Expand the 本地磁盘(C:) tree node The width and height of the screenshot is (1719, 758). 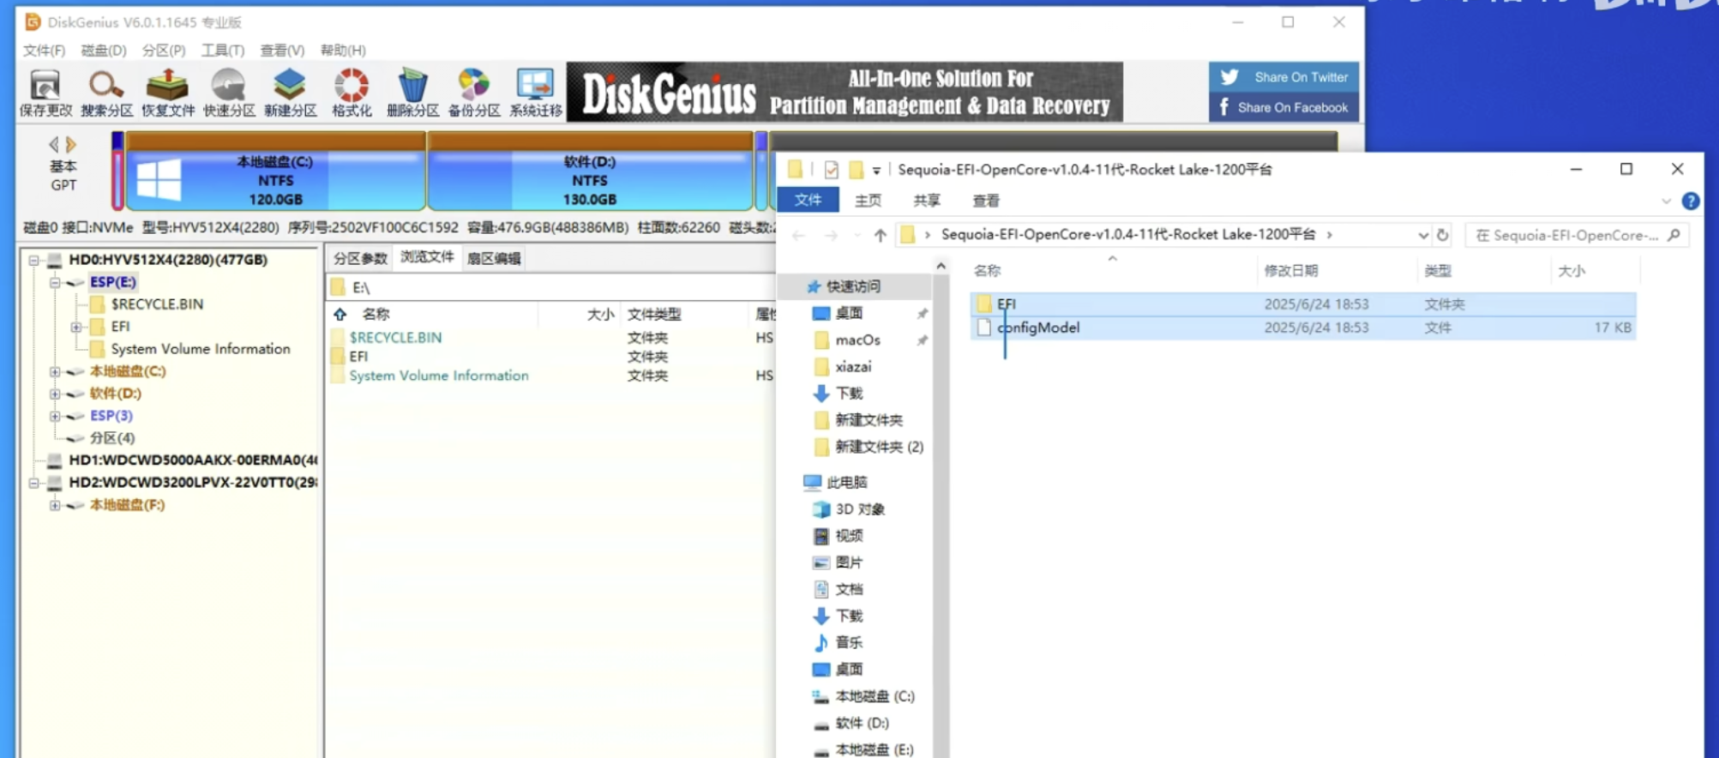point(55,371)
